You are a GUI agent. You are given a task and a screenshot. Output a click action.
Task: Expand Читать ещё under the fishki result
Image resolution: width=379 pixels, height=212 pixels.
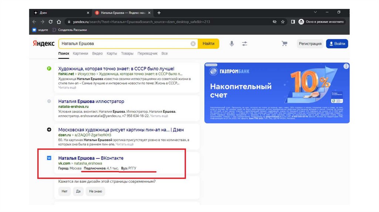click(67, 88)
